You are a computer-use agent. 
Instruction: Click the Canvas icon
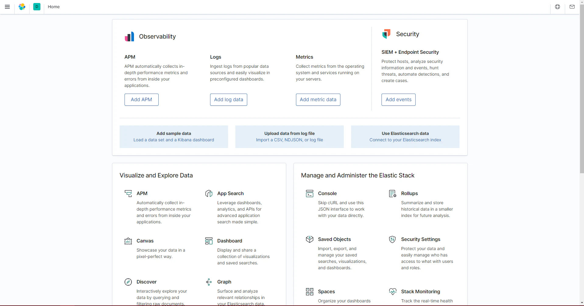(128, 241)
